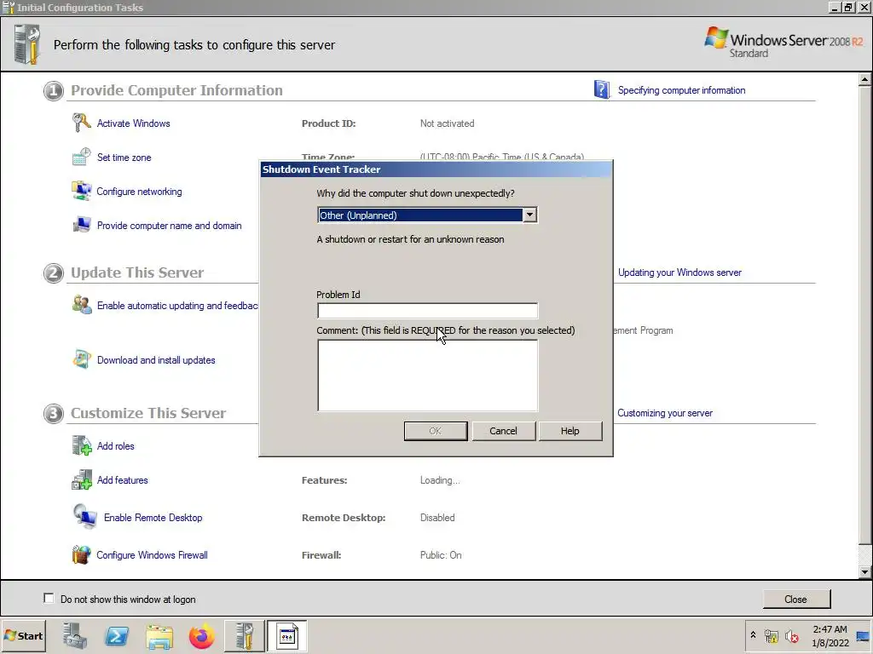Click the help book icon beside Specifying computer information
This screenshot has height=654, width=873.
(602, 89)
